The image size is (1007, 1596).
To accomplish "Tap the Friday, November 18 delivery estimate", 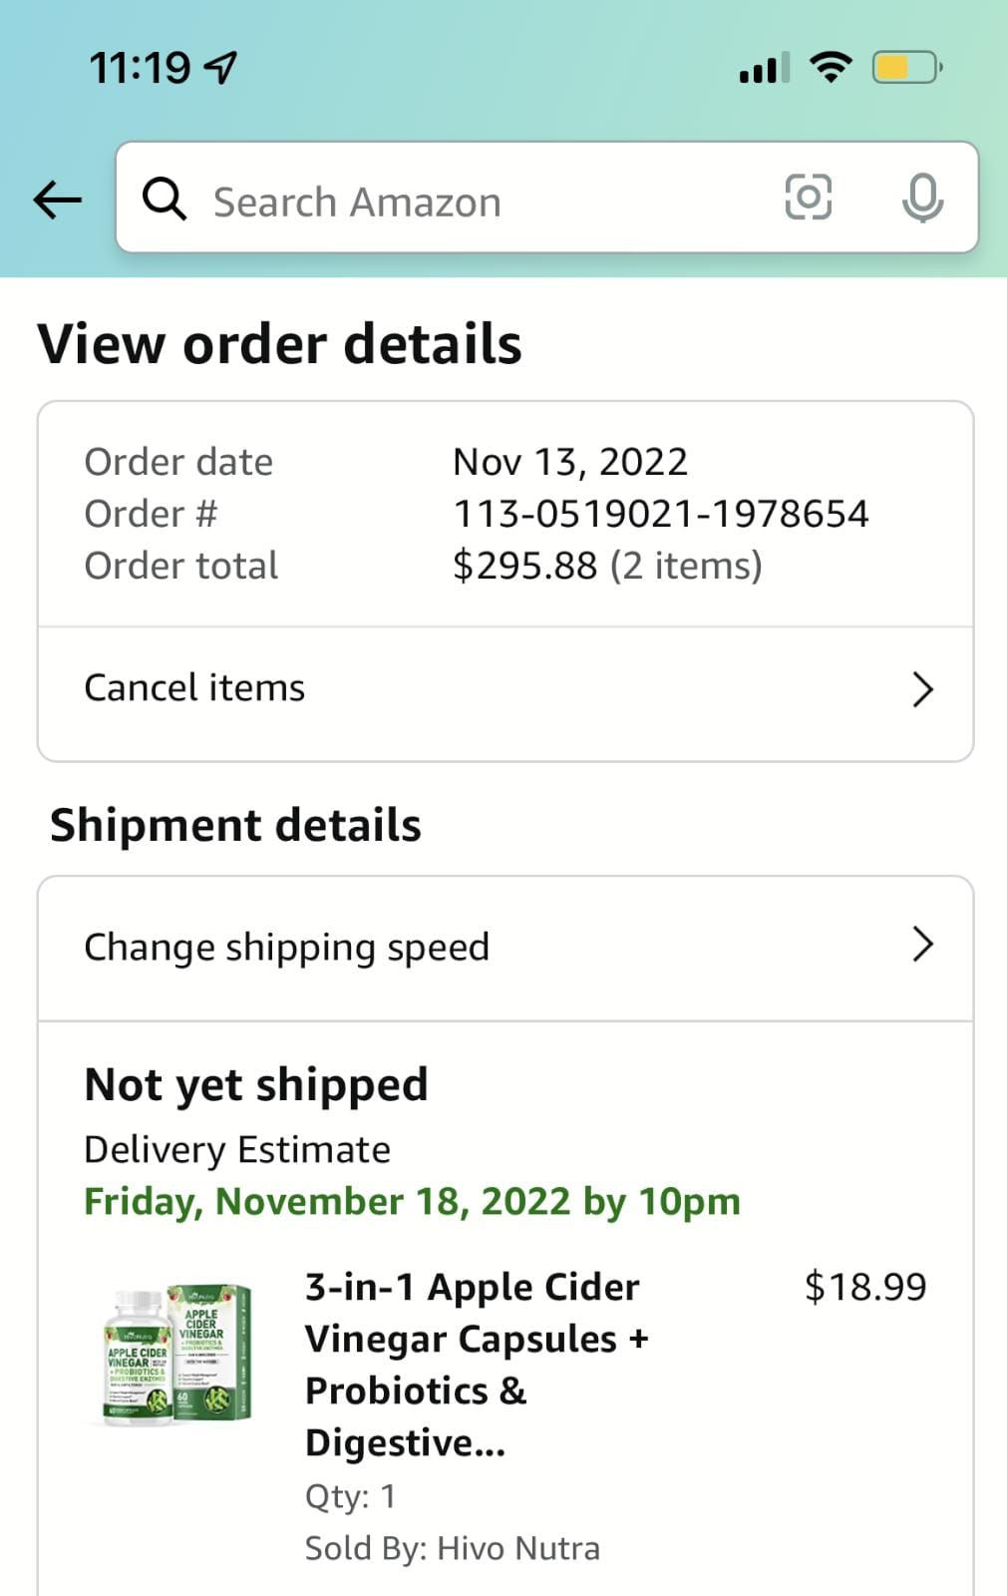I will point(412,1202).
